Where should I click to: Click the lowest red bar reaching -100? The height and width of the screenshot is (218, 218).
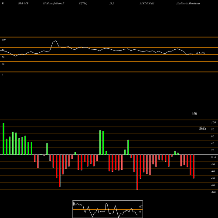(137, 172)
